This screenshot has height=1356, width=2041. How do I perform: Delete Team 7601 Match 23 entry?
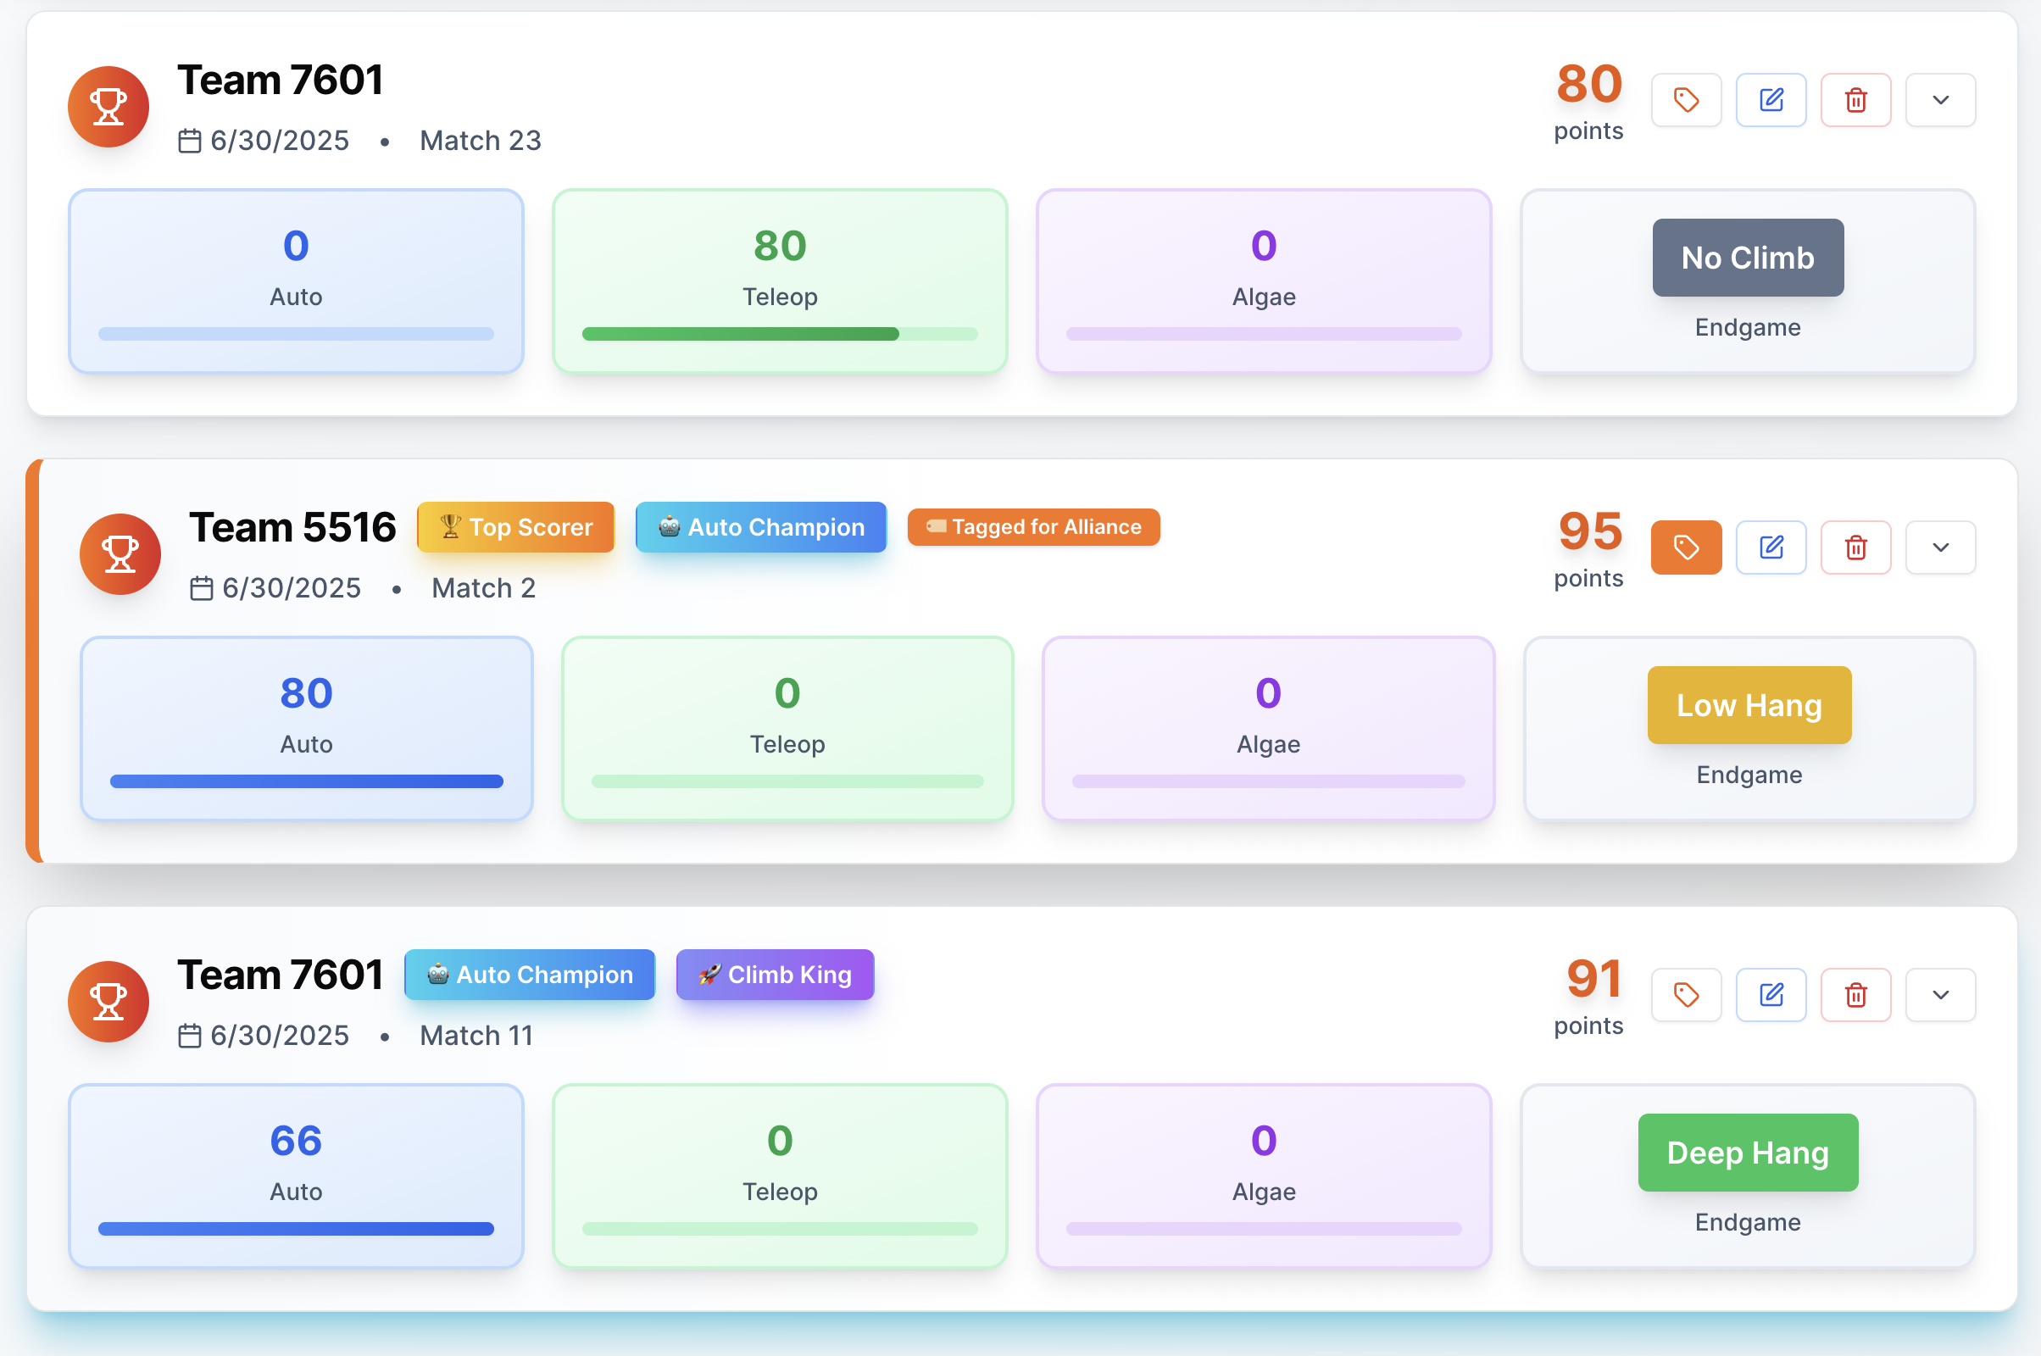1855,100
